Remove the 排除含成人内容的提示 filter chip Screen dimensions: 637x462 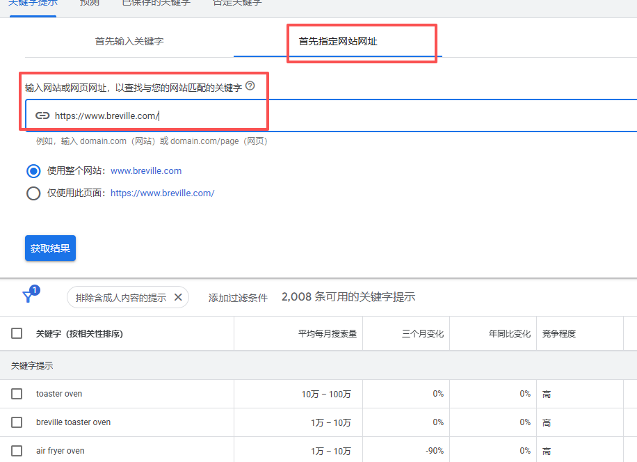[x=178, y=297]
